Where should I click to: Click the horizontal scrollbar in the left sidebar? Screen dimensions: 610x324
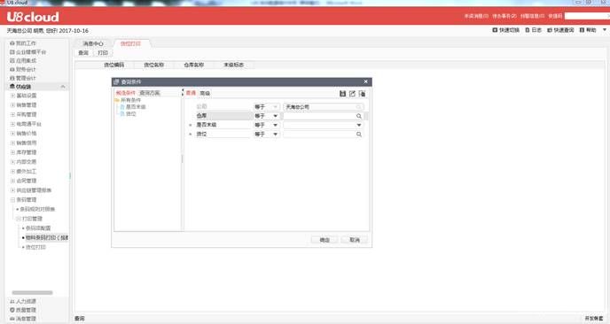[32, 292]
